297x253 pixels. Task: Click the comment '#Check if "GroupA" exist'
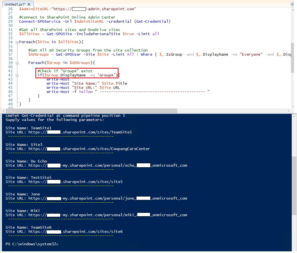(x=65, y=71)
